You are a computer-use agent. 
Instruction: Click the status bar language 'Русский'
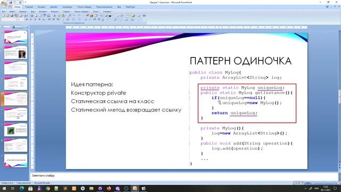[x=42, y=183]
